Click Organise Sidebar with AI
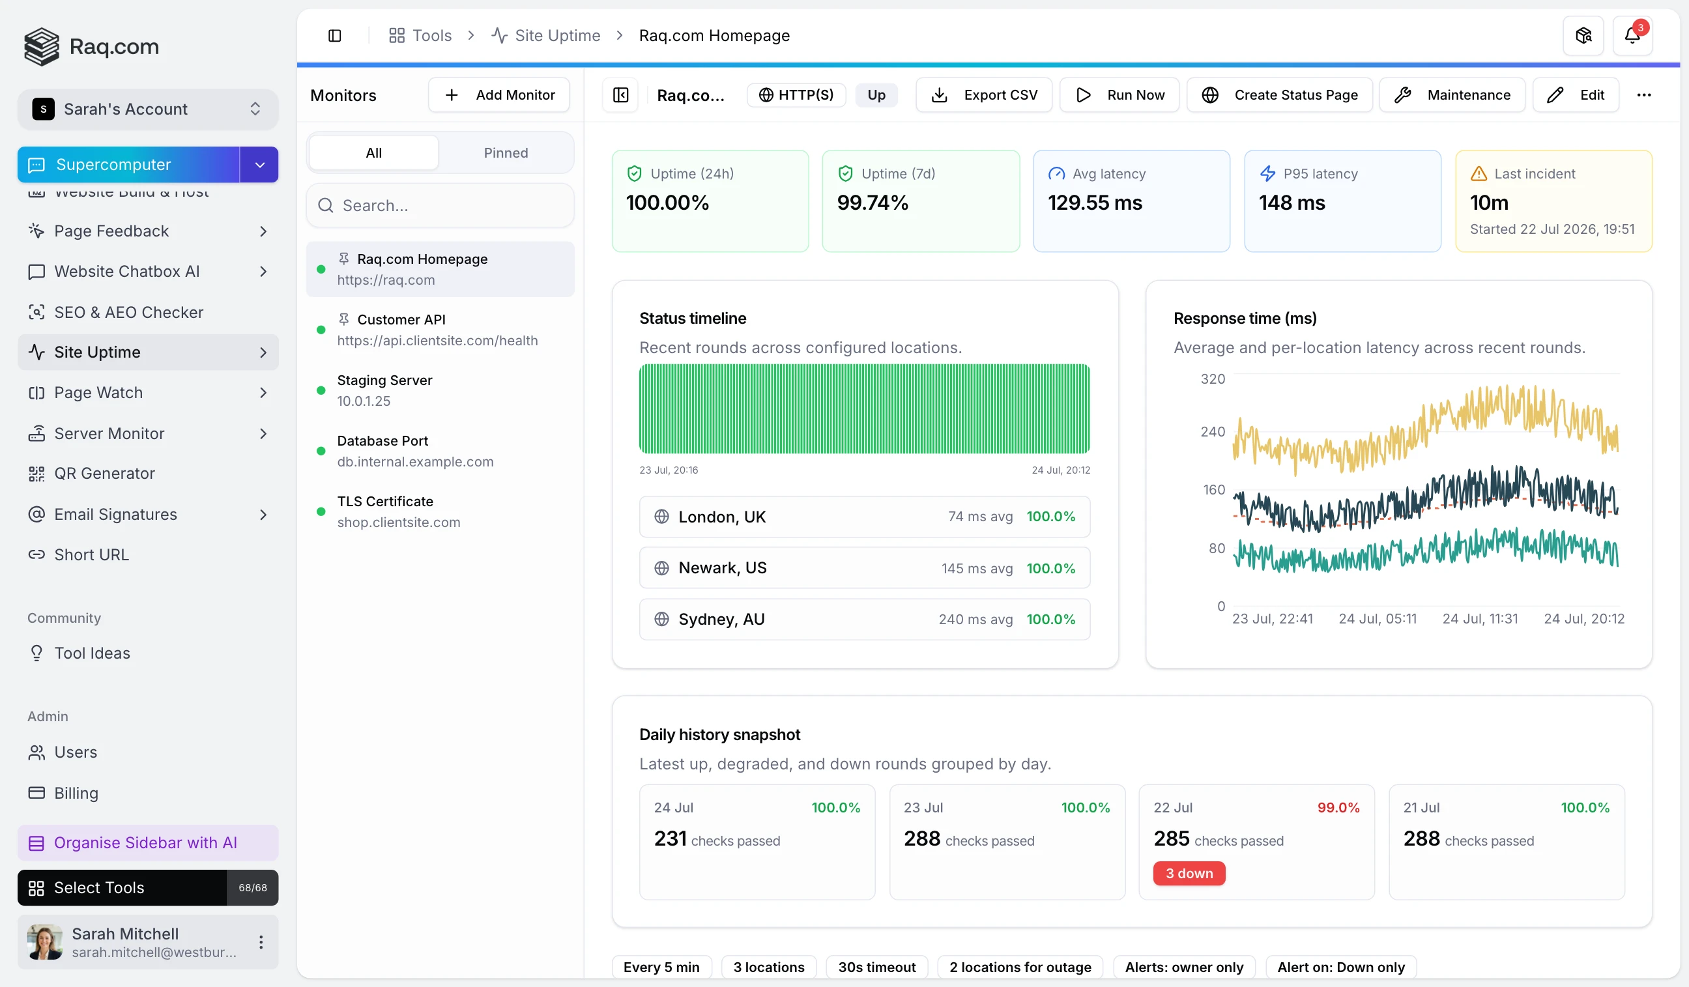Screen dimensions: 1689x987 (x=147, y=843)
